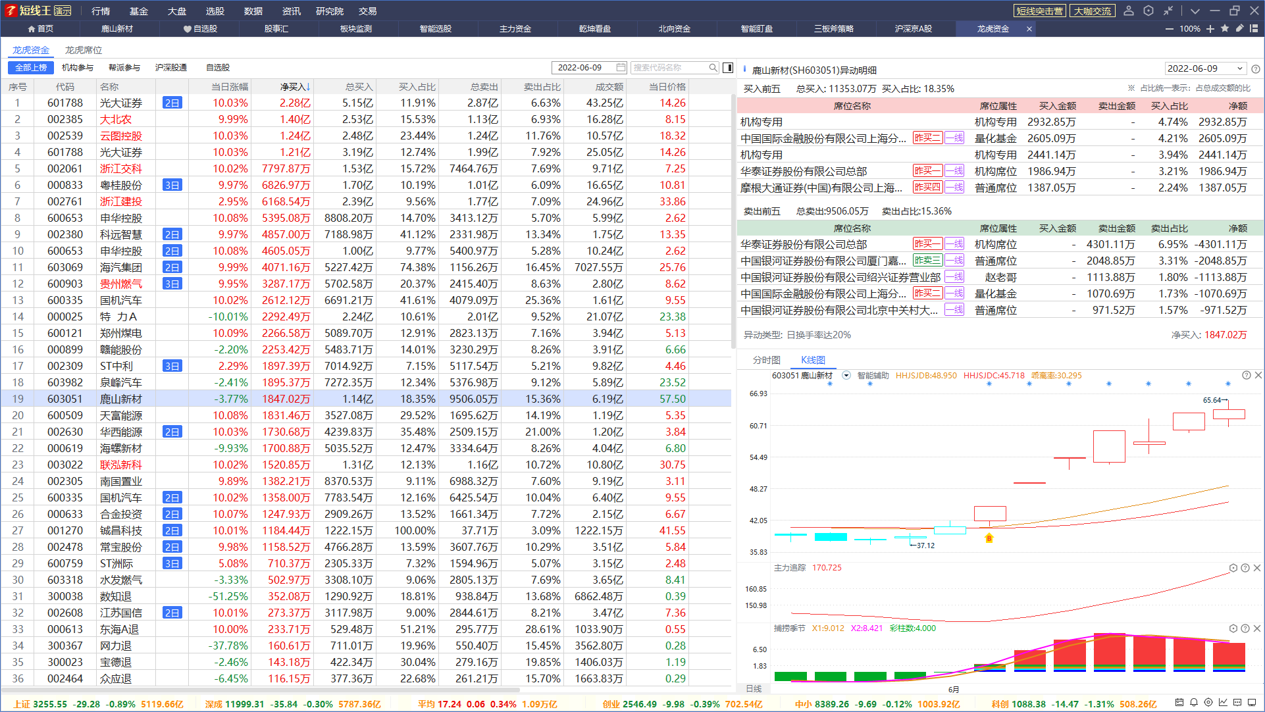Screen dimensions: 1265x712
Task: Open the 行情 menu
Action: pyautogui.click(x=101, y=11)
